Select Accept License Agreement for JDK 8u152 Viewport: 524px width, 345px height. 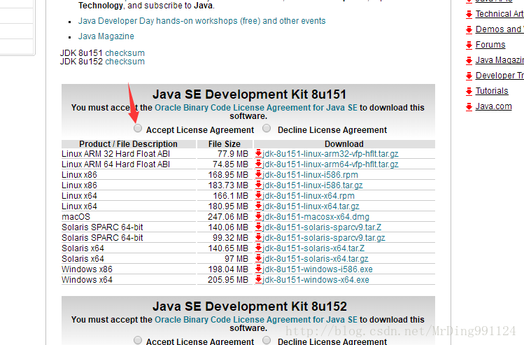tap(138, 340)
